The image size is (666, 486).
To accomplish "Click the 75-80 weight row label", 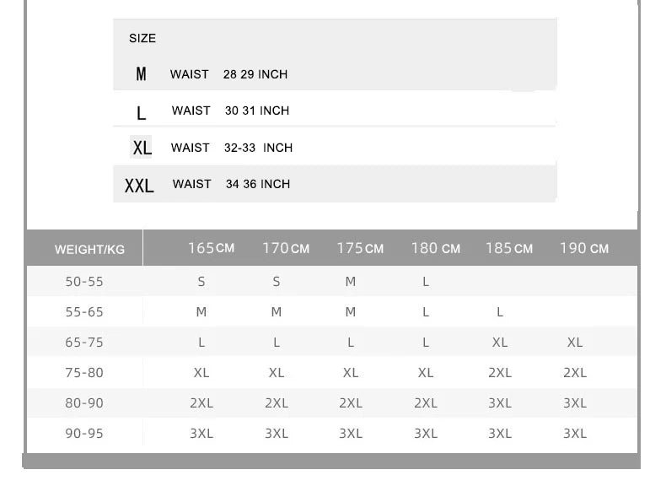I will (84, 373).
